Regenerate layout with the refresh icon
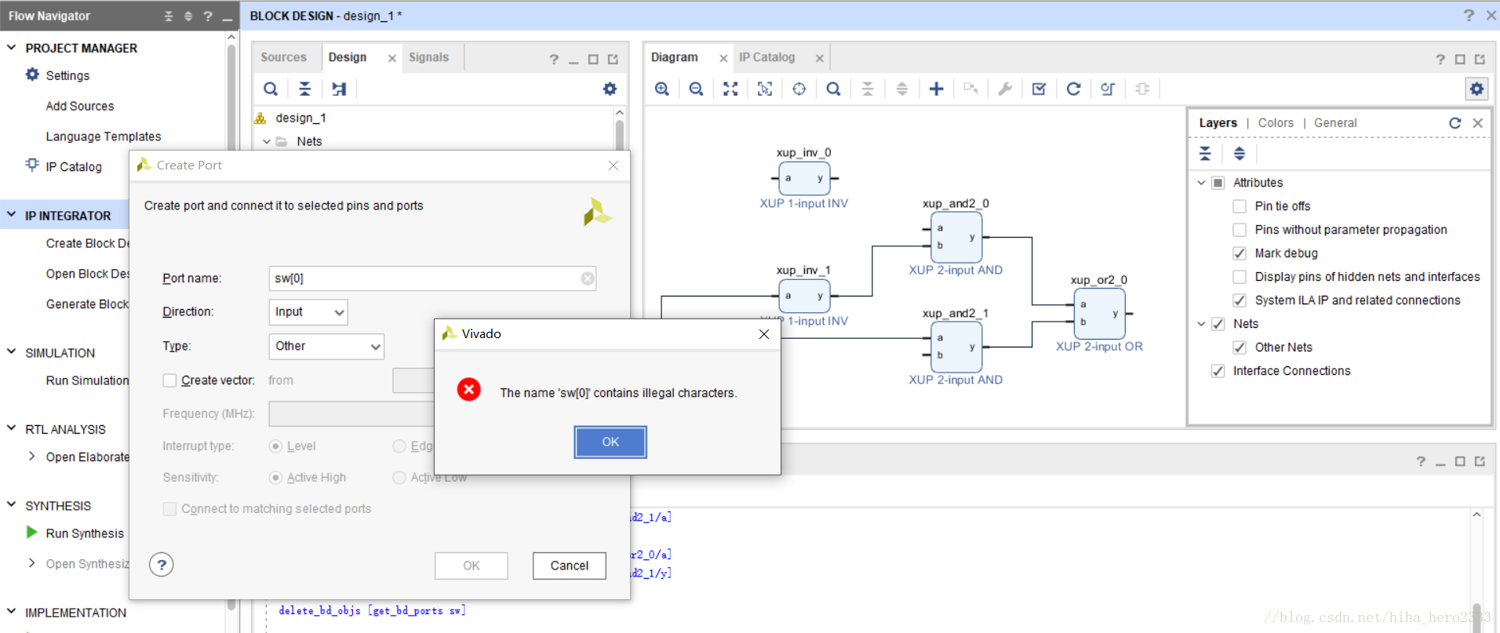Viewport: 1500px width, 633px height. [1073, 89]
